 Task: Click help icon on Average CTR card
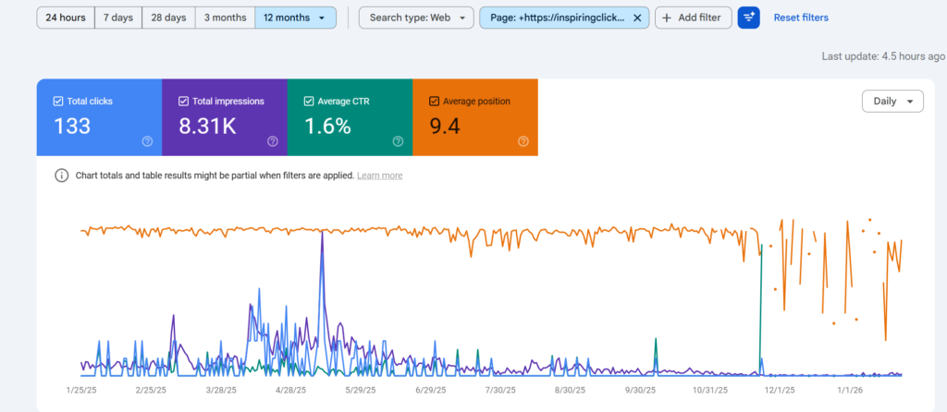pyautogui.click(x=398, y=141)
